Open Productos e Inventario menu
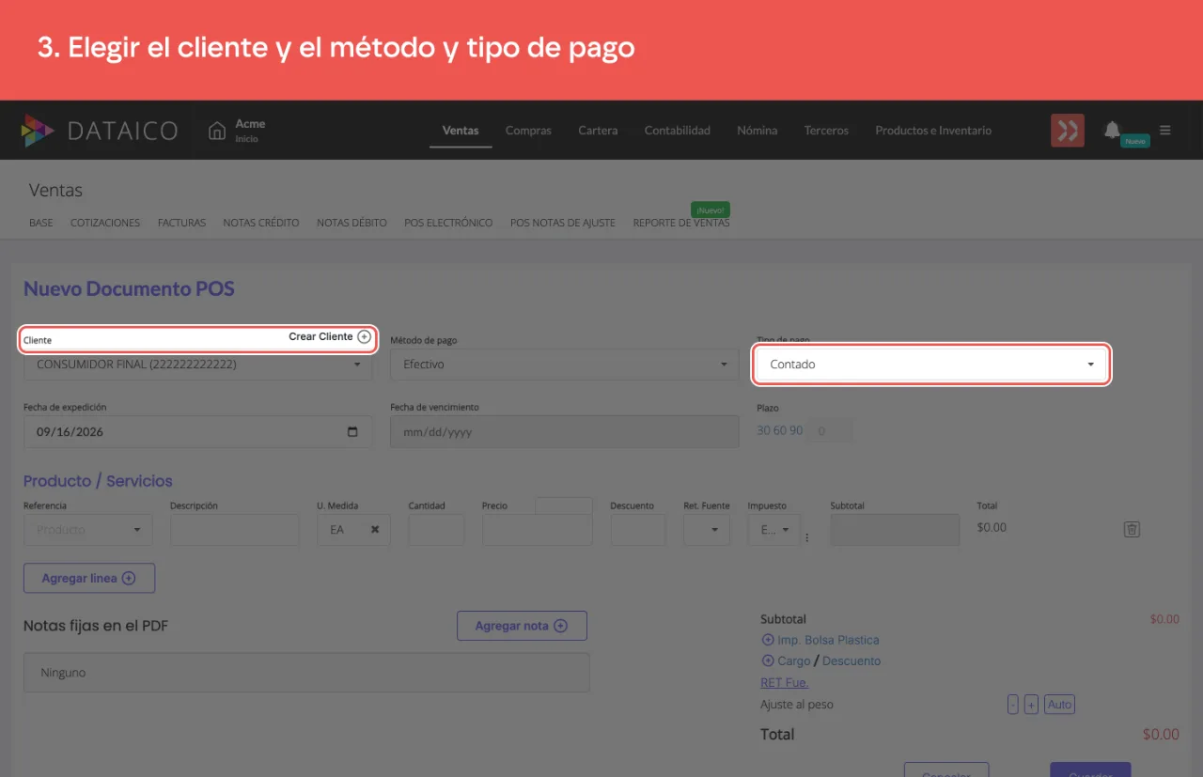 tap(933, 131)
